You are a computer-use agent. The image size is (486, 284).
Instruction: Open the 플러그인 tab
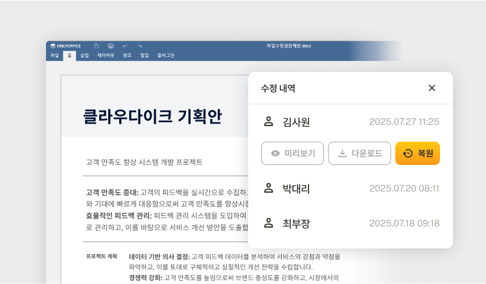click(166, 56)
